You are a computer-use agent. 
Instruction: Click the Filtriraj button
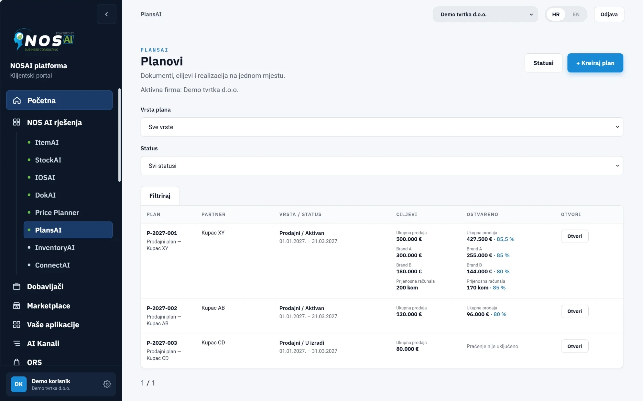point(160,196)
